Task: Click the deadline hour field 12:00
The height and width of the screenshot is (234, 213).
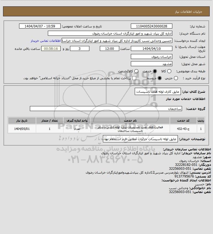Action: [x=110, y=49]
